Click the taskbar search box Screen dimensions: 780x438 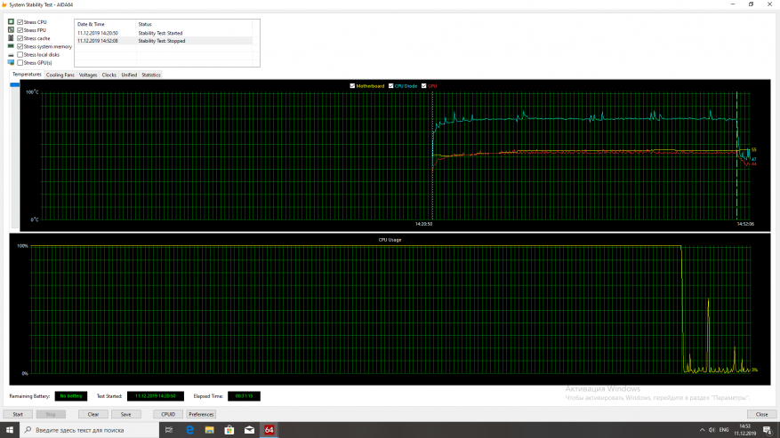tap(90, 430)
